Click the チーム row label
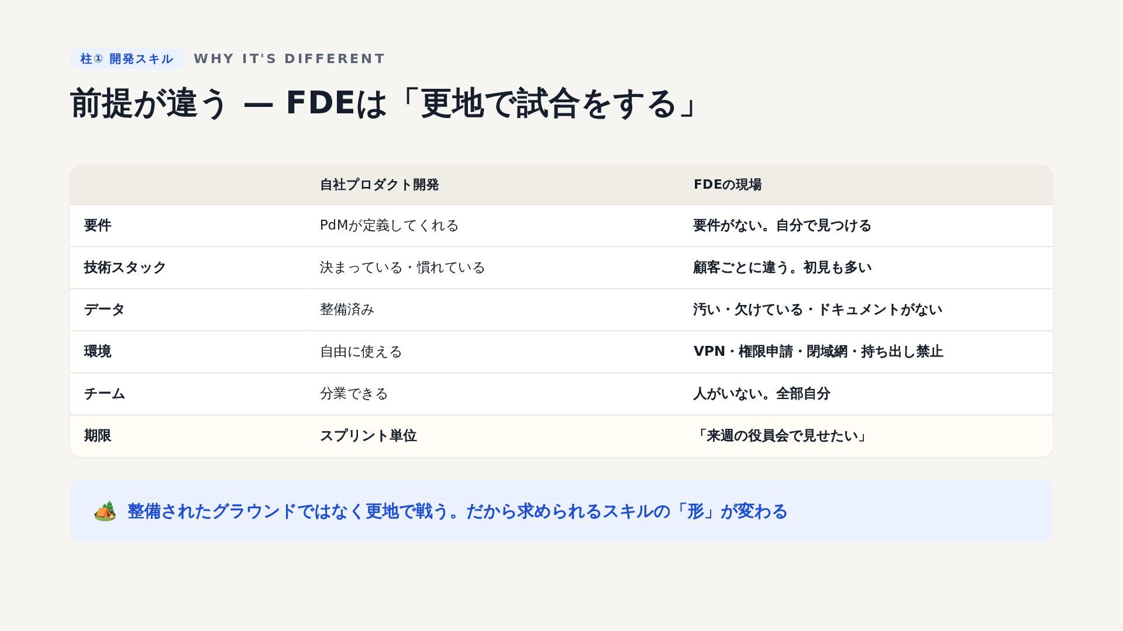Image resolution: width=1123 pixels, height=631 pixels. pos(104,394)
